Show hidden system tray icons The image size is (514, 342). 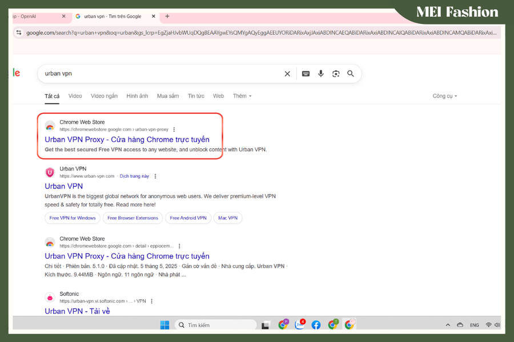[x=448, y=325]
